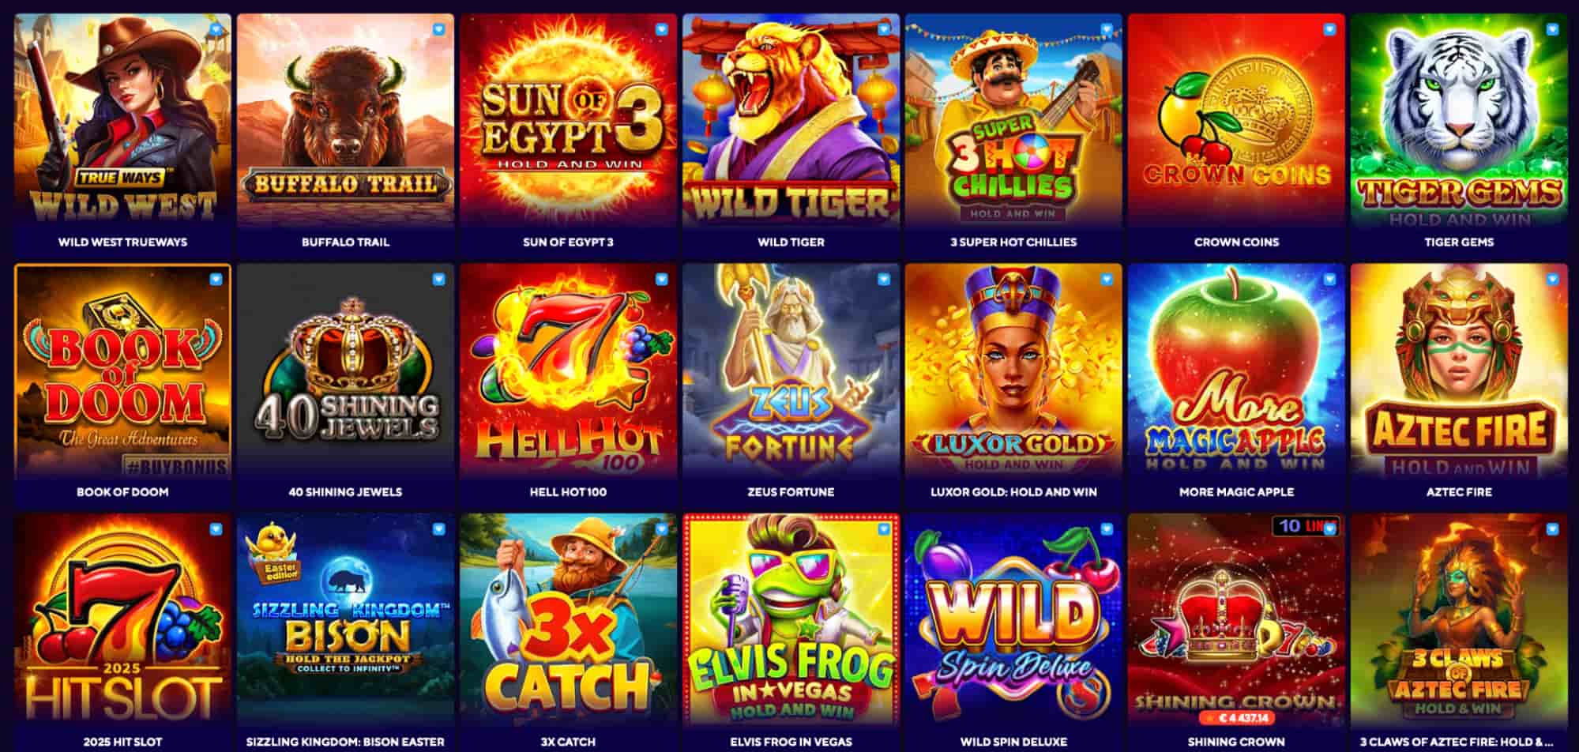Click heart icon on Sun of Egypt 3
The height and width of the screenshot is (752, 1579).
[x=662, y=29]
